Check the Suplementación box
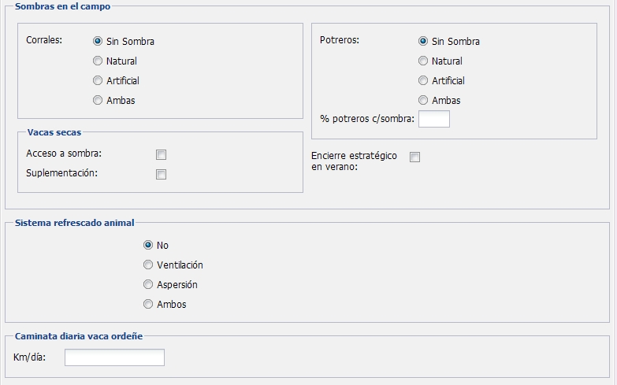This screenshot has width=617, height=385. point(161,174)
